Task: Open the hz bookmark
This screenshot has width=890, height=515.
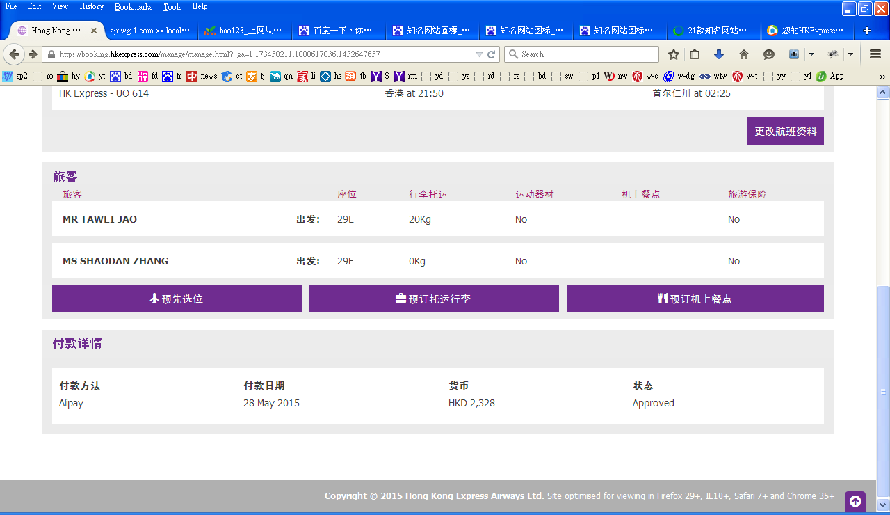Action: [x=331, y=77]
